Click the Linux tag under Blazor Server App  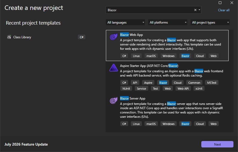136,124
